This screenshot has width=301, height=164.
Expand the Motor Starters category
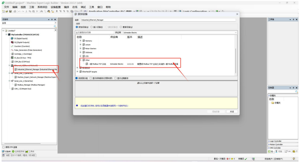(x=81, y=48)
